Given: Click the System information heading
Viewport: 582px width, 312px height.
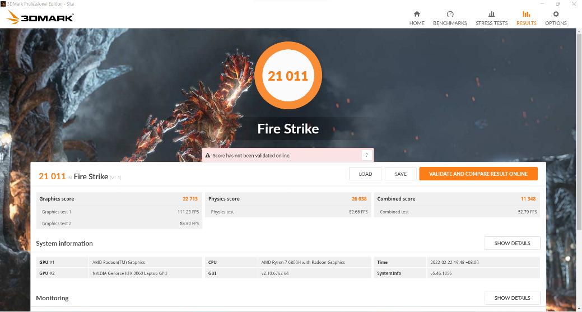Looking at the screenshot, I should (x=64, y=243).
